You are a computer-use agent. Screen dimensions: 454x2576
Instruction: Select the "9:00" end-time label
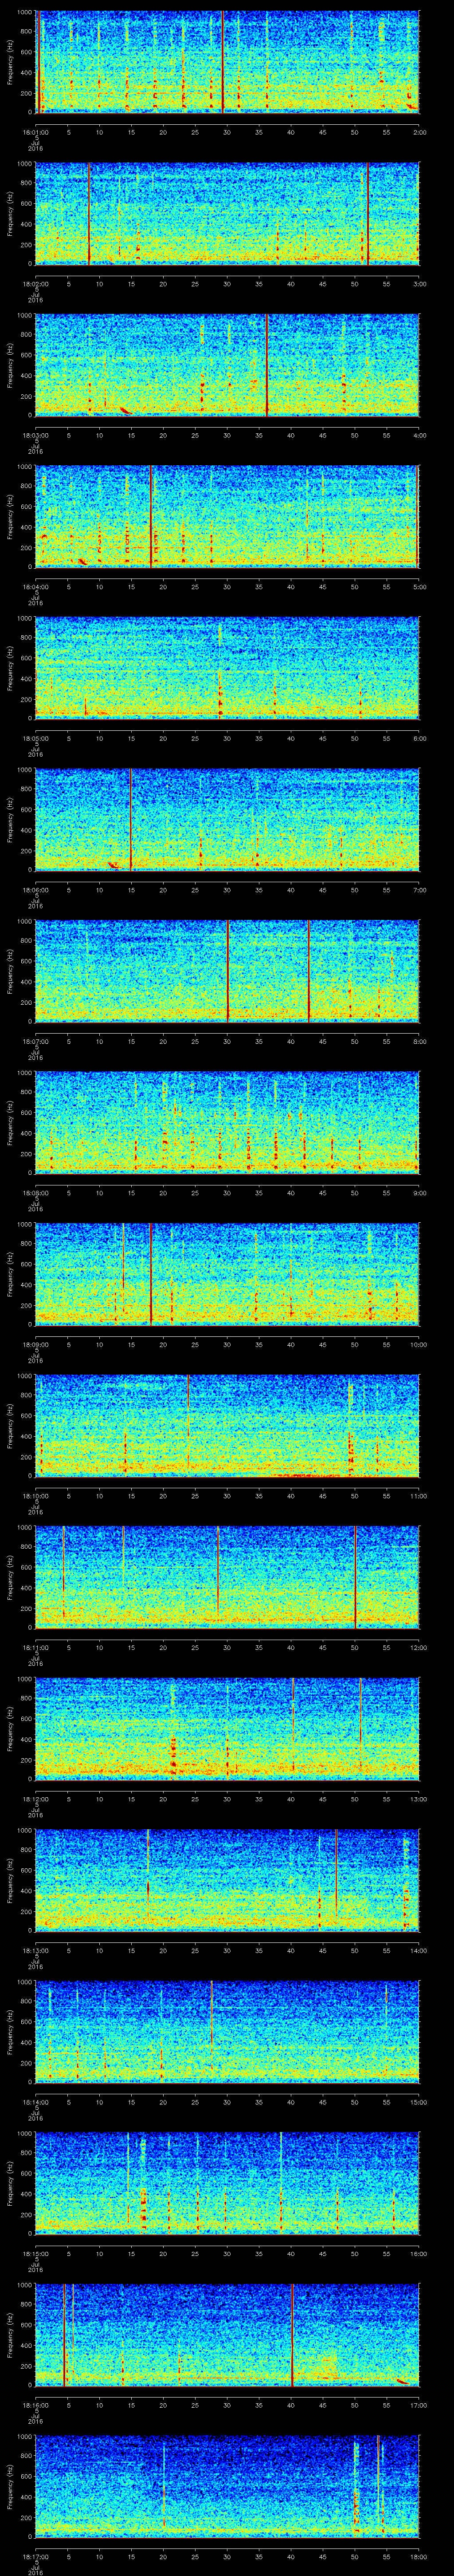pyautogui.click(x=419, y=1193)
